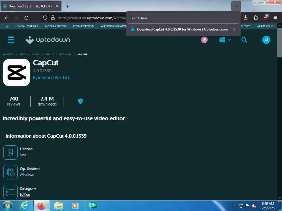The image size is (282, 211).
Task: Open the Firefox extensions puzzle icon
Action: 256,18
